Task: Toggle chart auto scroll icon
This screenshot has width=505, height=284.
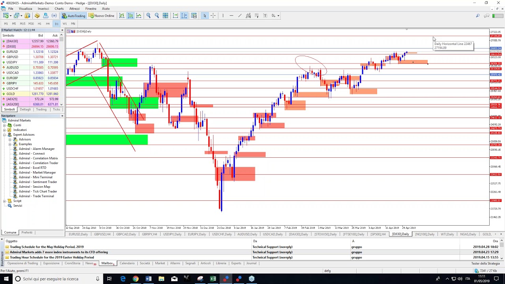Action: [x=176, y=16]
